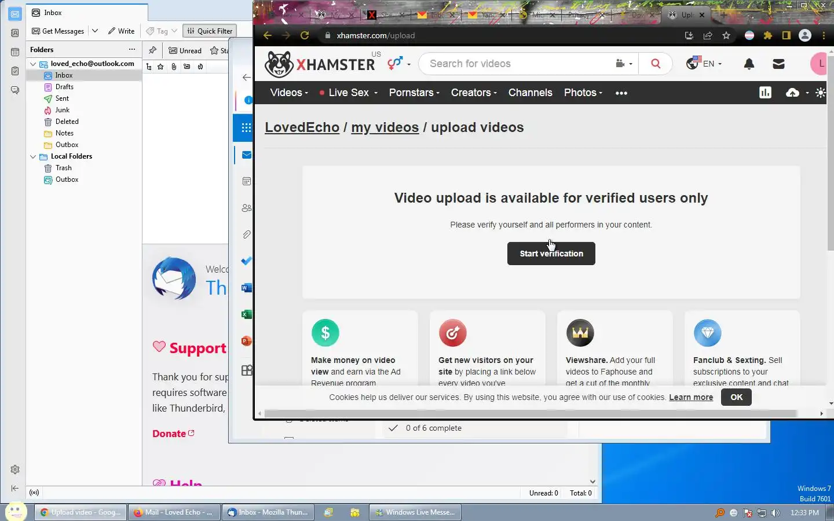Open messages envelope icon on site header

pos(778,64)
